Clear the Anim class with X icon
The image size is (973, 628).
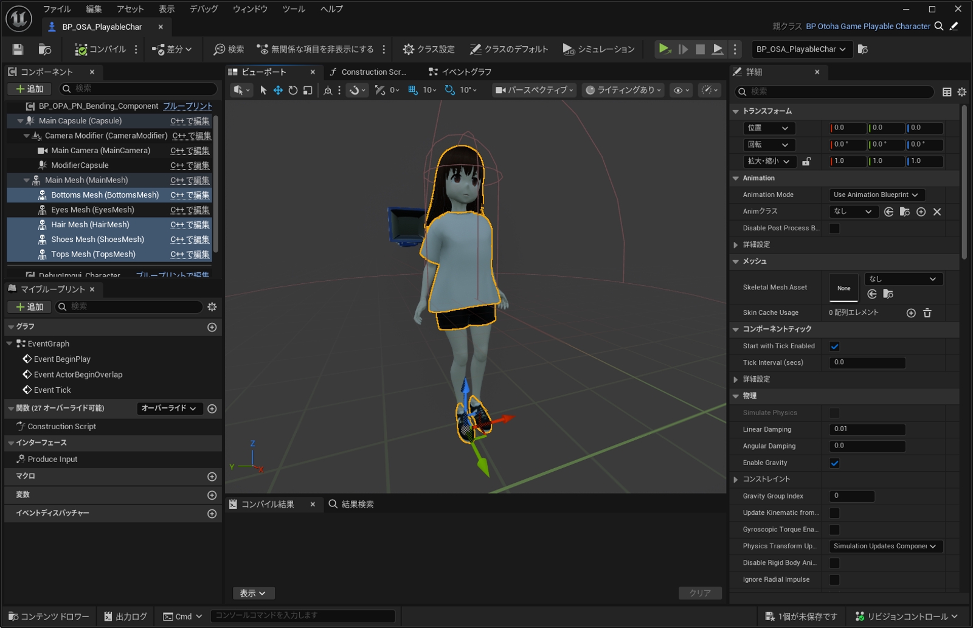point(937,212)
